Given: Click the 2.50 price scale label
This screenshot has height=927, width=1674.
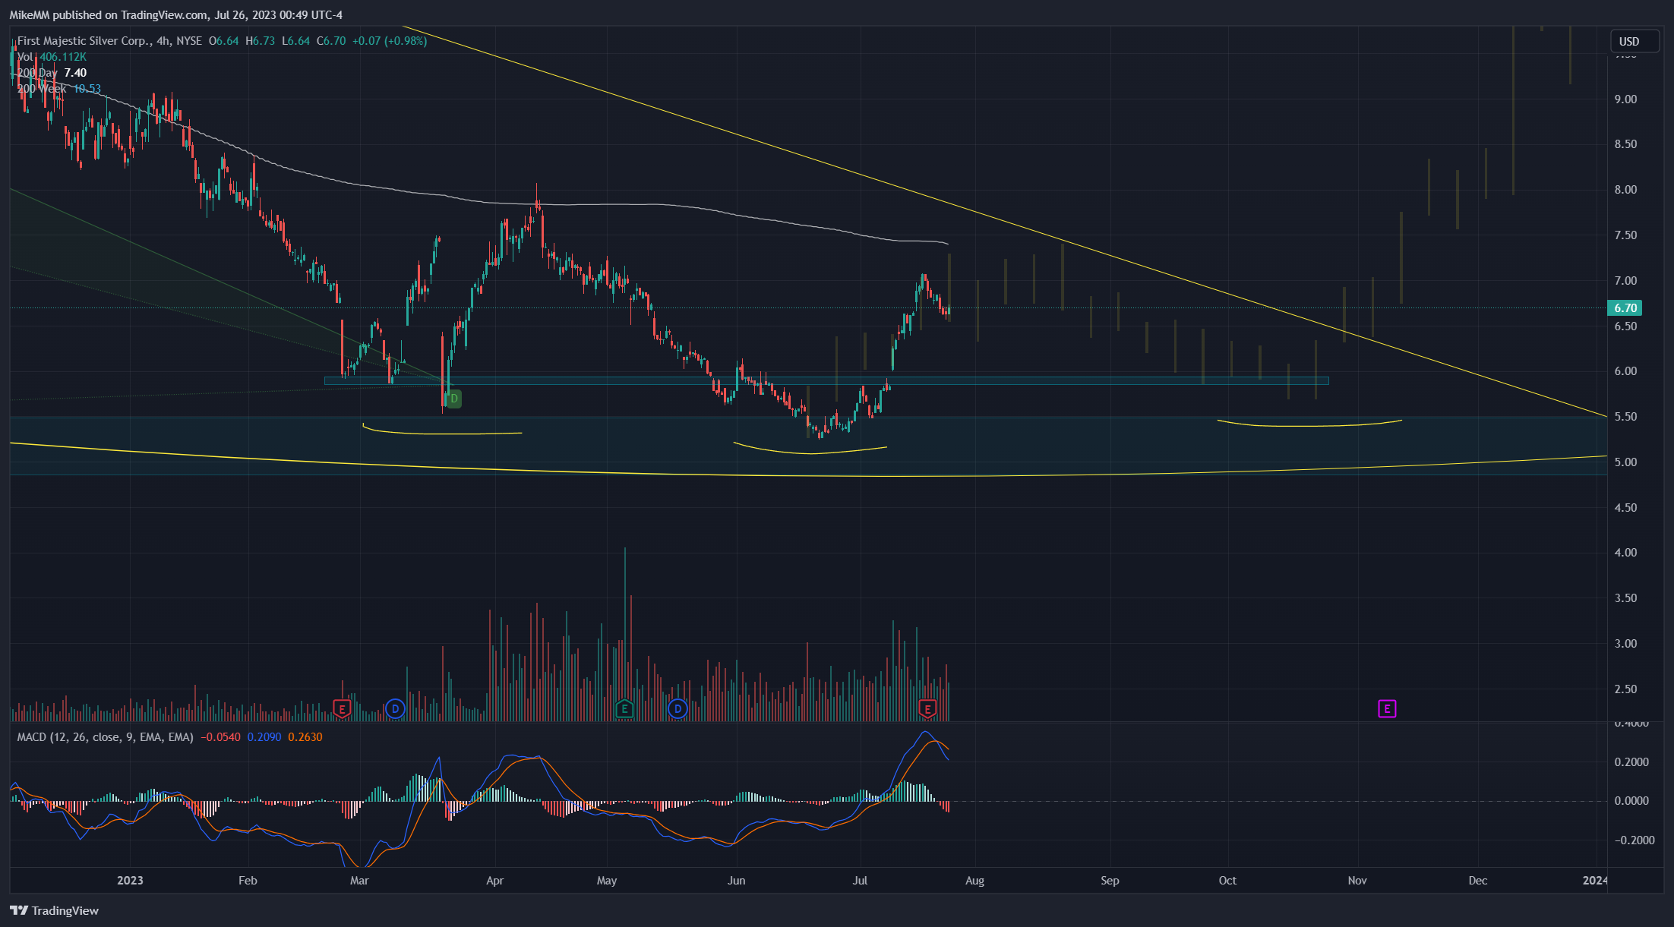Looking at the screenshot, I should (x=1625, y=689).
